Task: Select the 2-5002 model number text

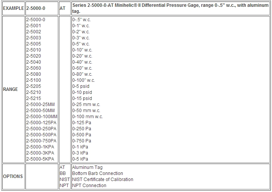Action: pyautogui.click(x=34, y=32)
